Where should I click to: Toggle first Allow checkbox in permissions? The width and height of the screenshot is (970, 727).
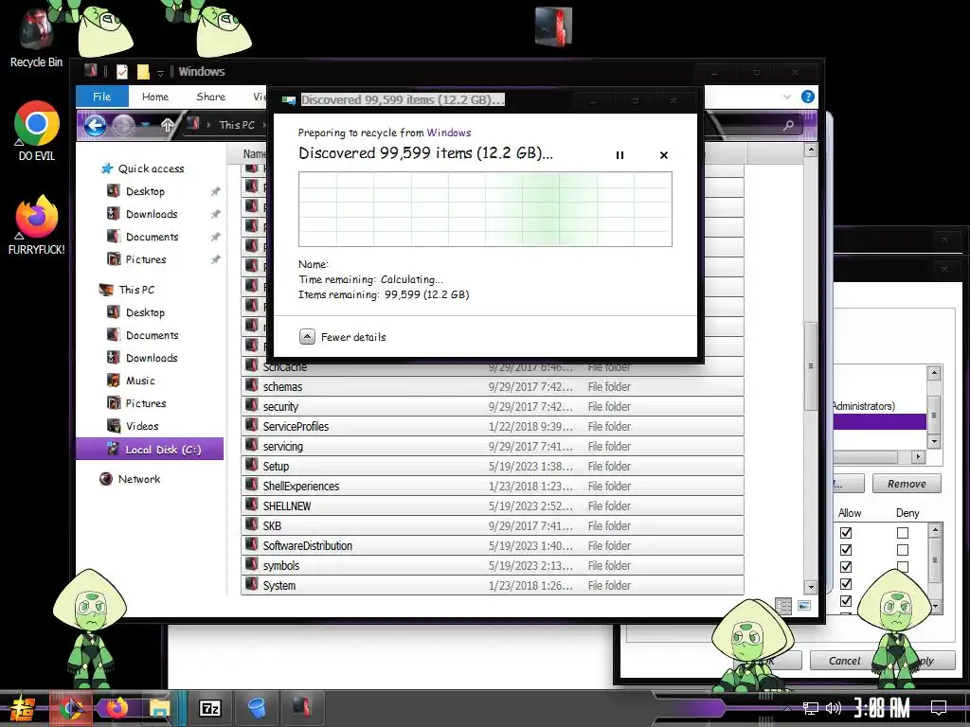pos(846,532)
